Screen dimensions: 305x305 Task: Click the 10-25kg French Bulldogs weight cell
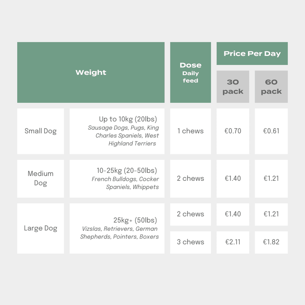117,178
